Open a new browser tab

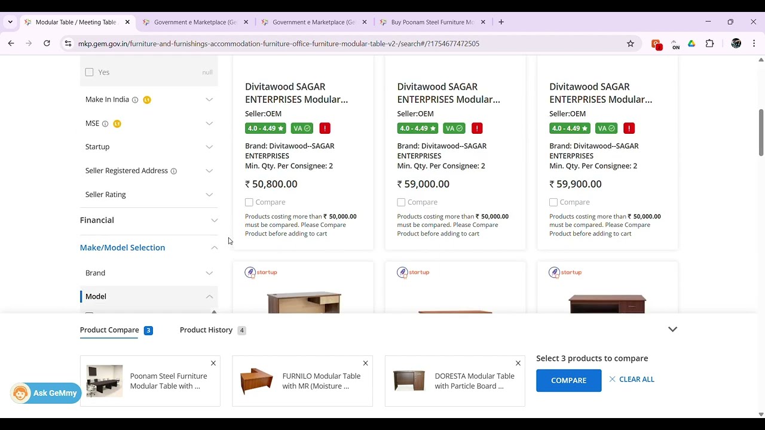[501, 22]
